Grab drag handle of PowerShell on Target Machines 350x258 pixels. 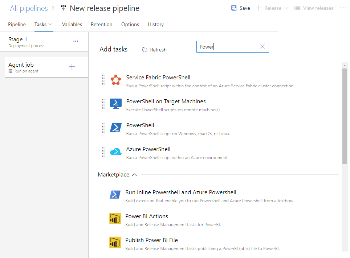[103, 104]
